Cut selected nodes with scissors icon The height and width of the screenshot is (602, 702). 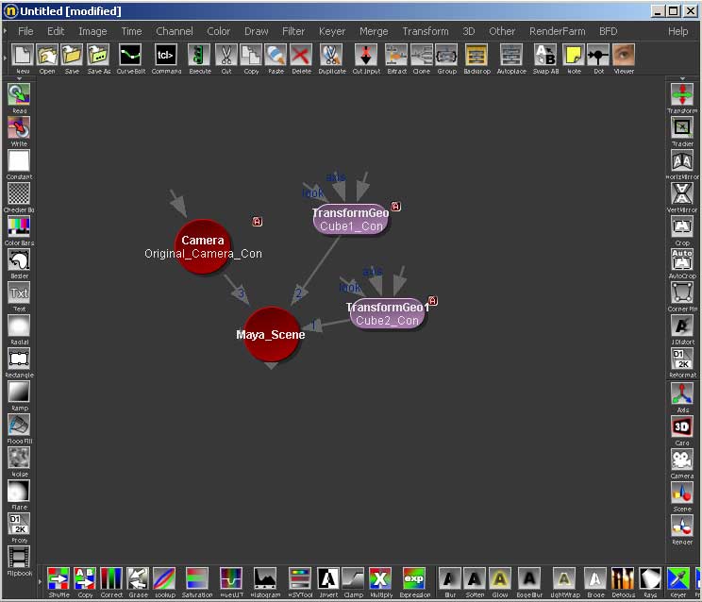click(226, 56)
